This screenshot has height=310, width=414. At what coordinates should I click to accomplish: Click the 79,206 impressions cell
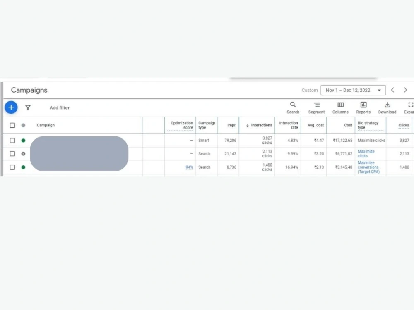(230, 141)
